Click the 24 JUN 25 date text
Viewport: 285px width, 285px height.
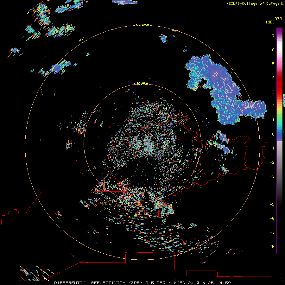[201, 283]
